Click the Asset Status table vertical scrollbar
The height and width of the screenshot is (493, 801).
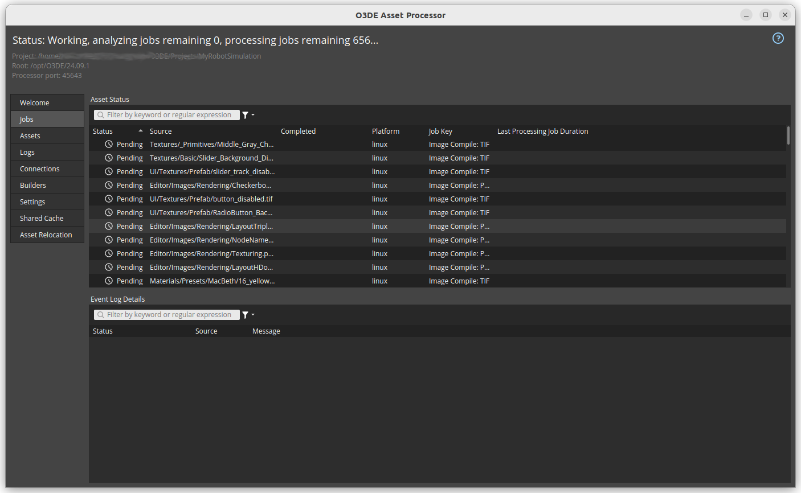pyautogui.click(x=788, y=135)
